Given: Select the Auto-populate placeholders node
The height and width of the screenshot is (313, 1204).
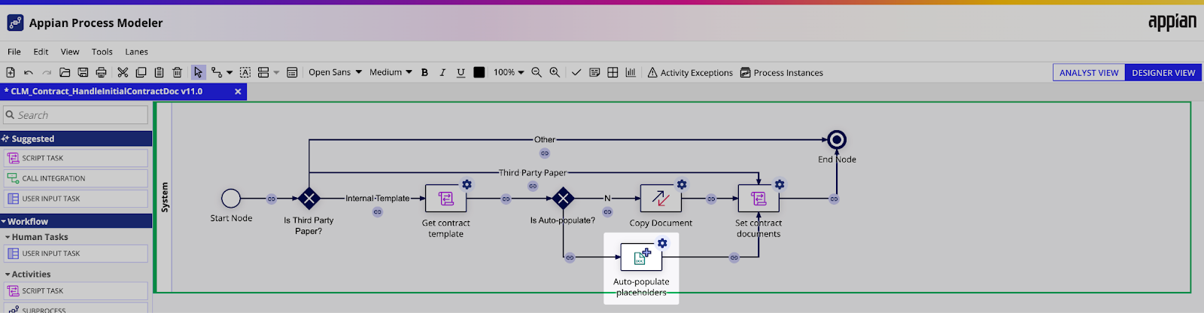Looking at the screenshot, I should tap(641, 257).
